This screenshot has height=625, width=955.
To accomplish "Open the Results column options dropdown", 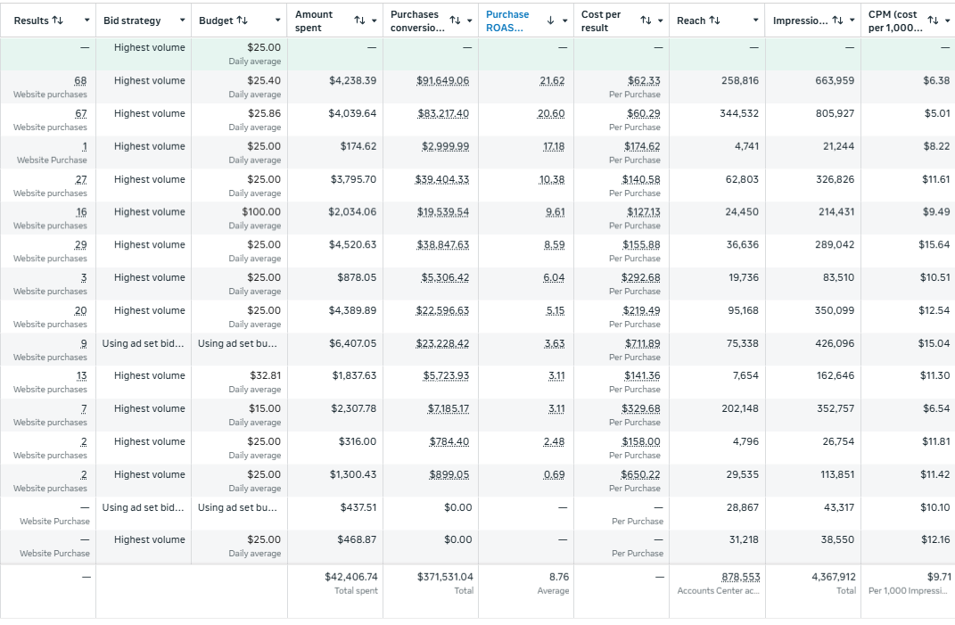I will pyautogui.click(x=86, y=20).
